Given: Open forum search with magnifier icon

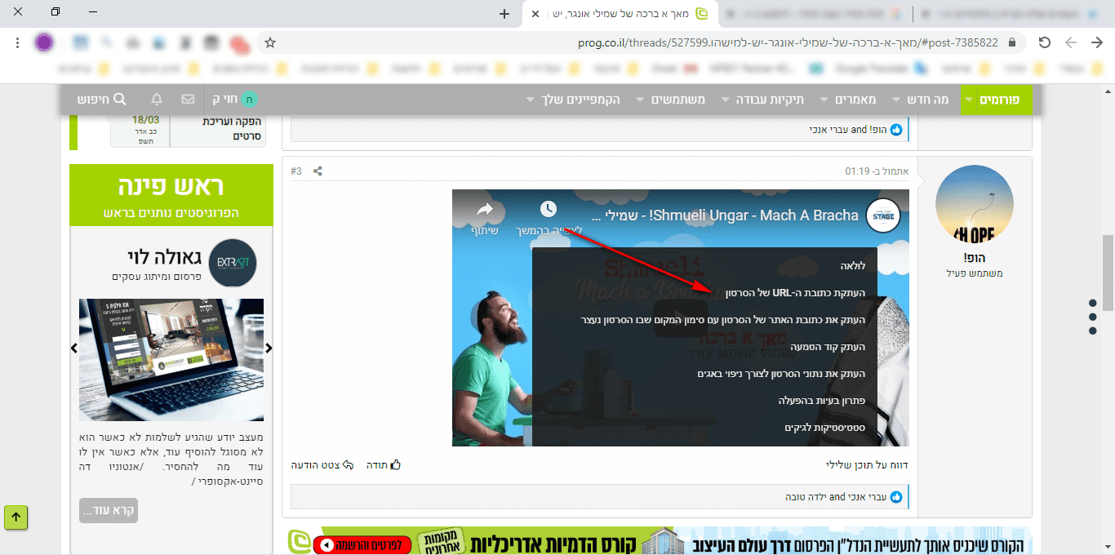Looking at the screenshot, I should click(102, 99).
